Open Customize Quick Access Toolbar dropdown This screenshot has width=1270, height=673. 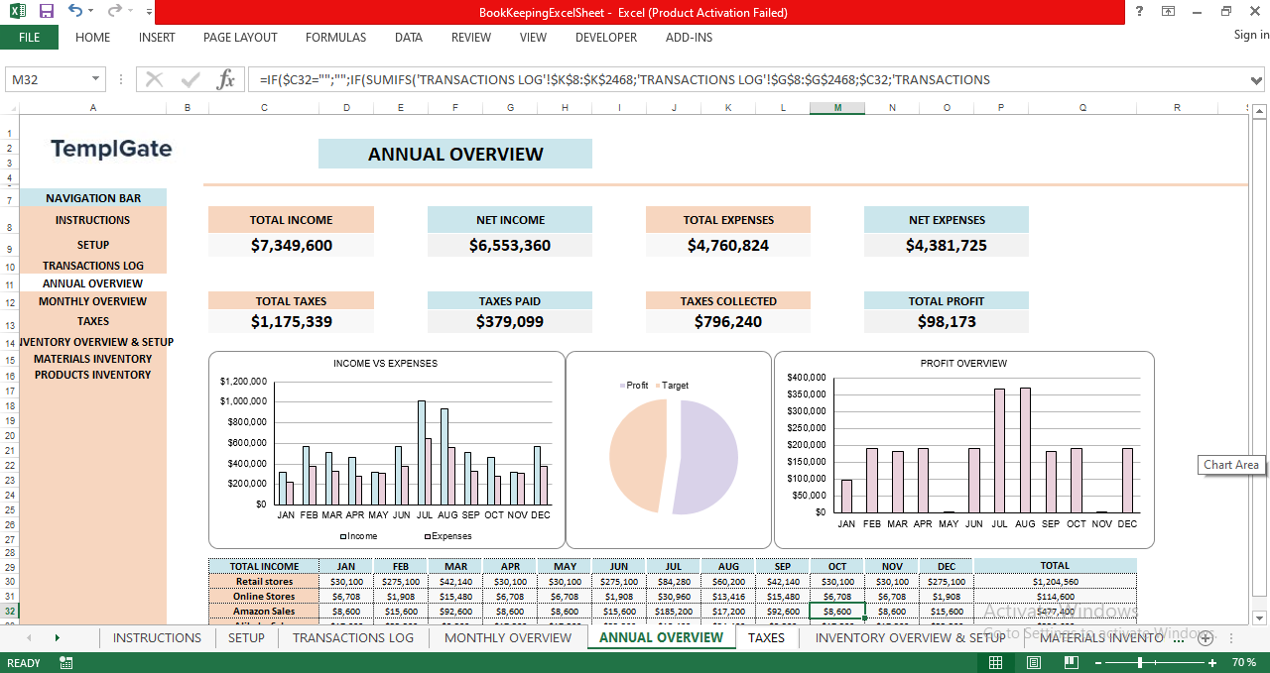[149, 12]
